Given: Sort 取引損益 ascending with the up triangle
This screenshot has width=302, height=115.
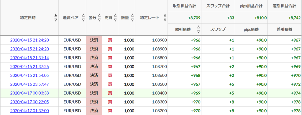Looking at the screenshot, I should pos(198,27).
